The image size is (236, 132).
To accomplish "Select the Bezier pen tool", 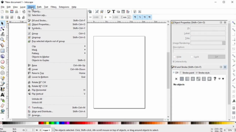I will (x=3, y=84).
